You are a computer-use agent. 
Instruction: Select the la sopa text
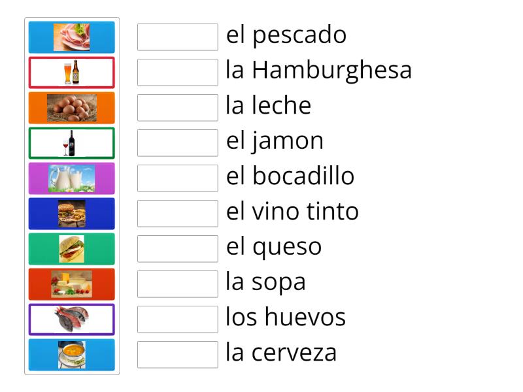(x=265, y=282)
